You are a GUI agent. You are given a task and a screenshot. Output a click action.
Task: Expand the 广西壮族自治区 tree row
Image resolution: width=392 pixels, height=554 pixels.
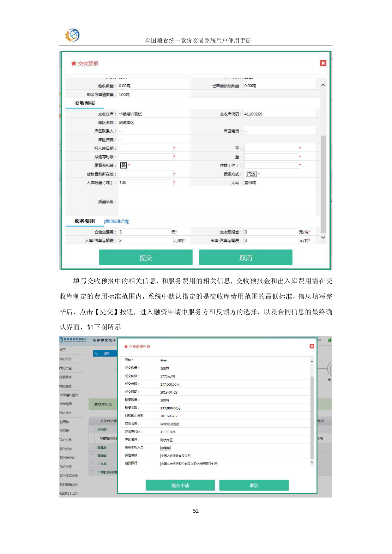click(x=92, y=472)
